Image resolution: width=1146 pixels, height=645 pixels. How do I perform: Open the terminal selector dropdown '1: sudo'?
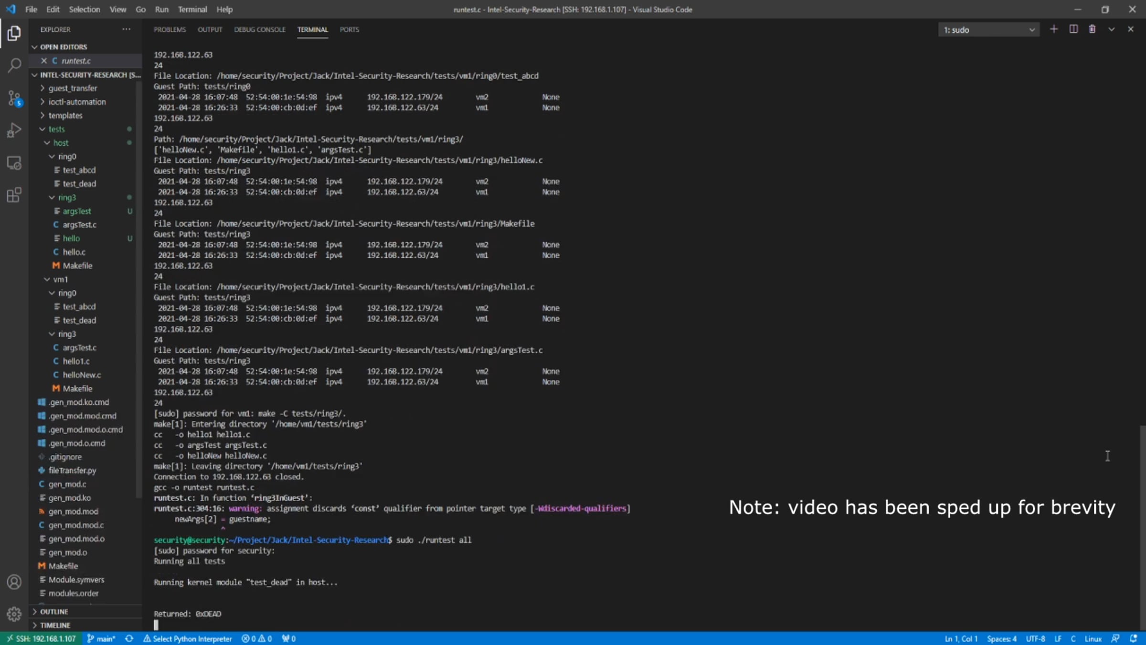click(988, 30)
